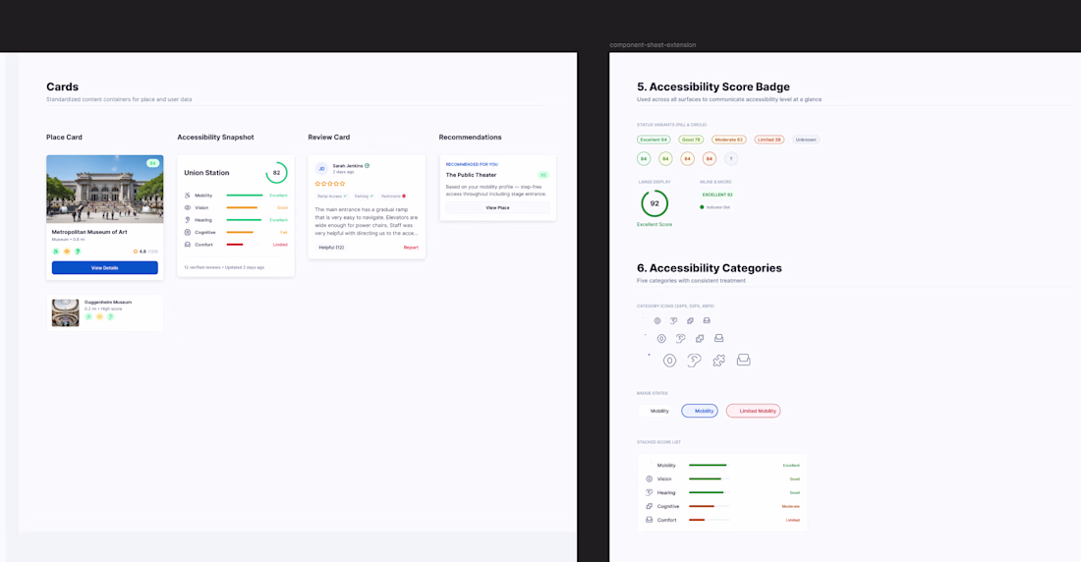Click the Metropolitan Museum of Art photo
The height and width of the screenshot is (562, 1081).
point(105,189)
